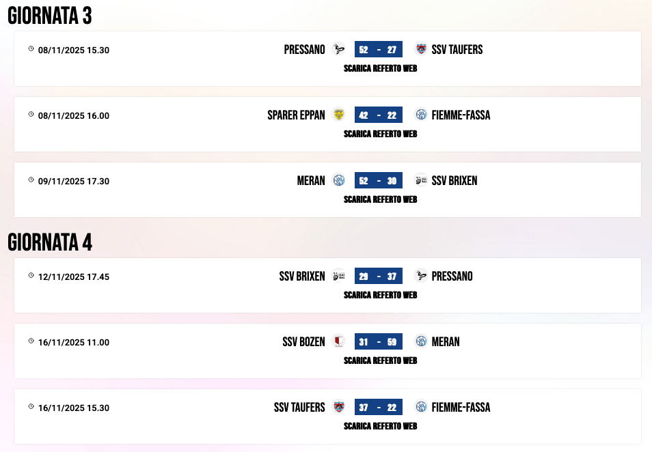652x452 pixels.
Task: Open Scarica Referto Web for SSV Bozen–Meran
Action: [380, 361]
